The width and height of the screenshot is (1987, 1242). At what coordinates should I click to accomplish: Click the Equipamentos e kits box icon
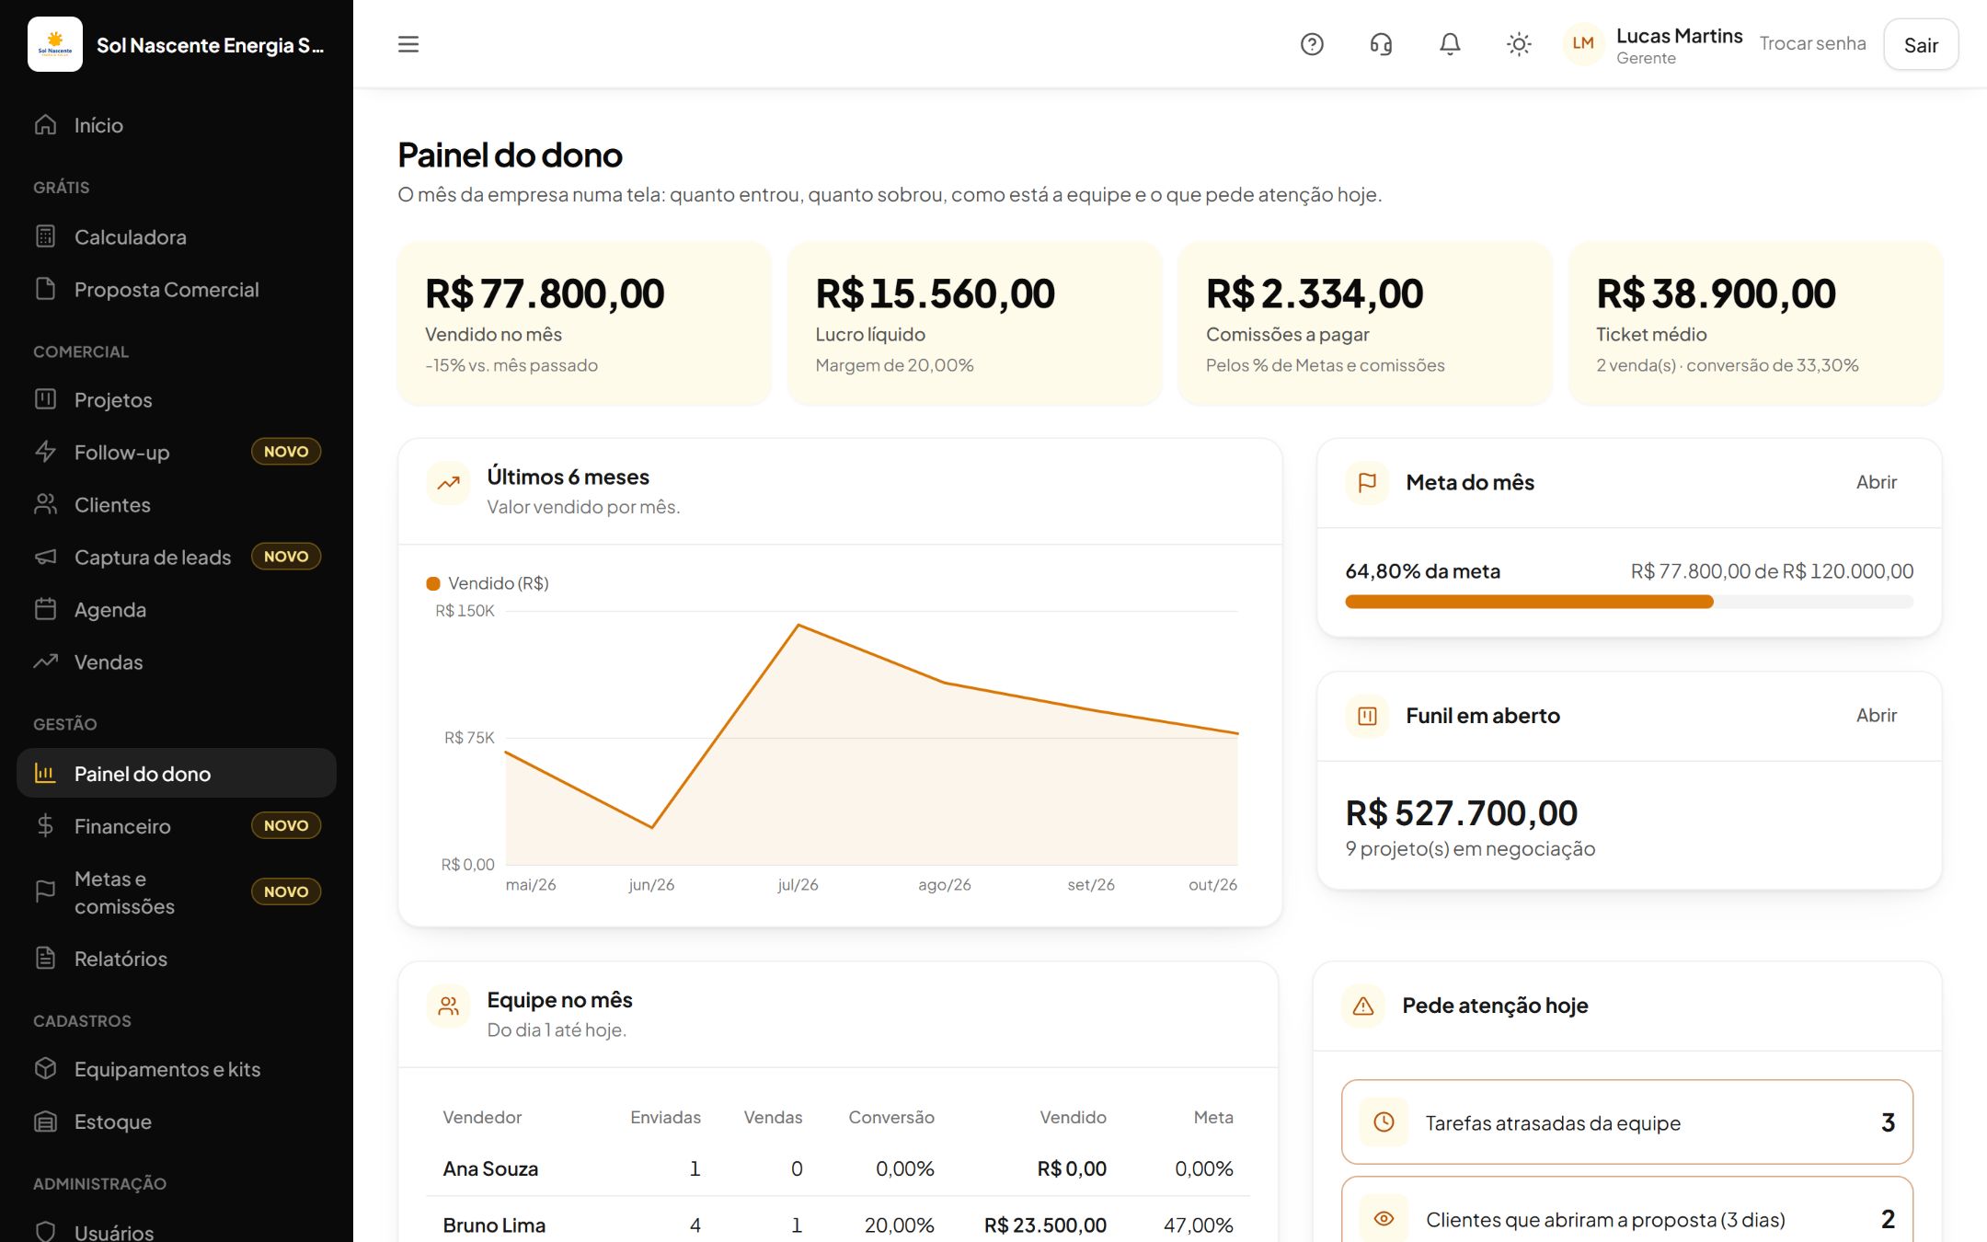coord(45,1069)
